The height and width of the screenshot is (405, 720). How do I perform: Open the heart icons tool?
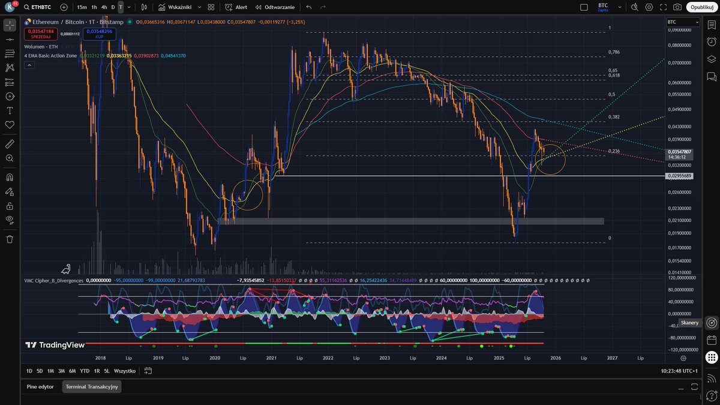click(10, 125)
